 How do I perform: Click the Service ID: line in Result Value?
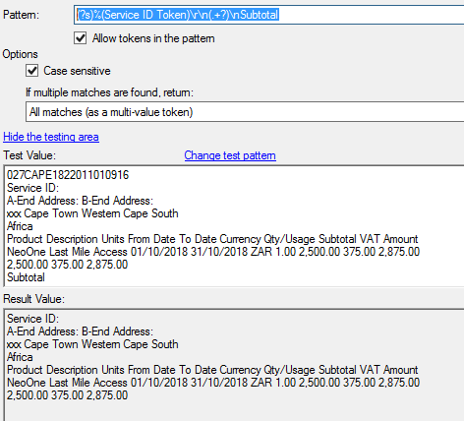[32, 319]
